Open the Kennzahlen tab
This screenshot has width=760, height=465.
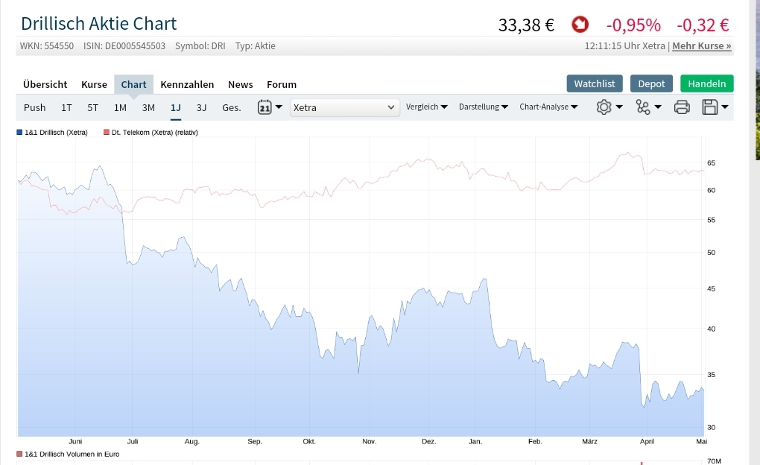(x=187, y=84)
